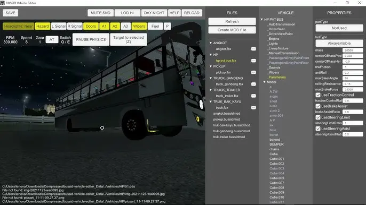
Task: Click the Fuel button
Action: tap(155, 26)
